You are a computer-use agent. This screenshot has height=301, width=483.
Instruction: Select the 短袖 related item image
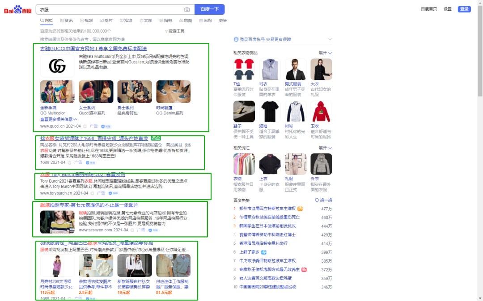[x=270, y=112]
